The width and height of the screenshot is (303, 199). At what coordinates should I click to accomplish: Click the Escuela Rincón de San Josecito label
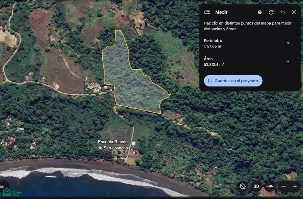(113, 145)
